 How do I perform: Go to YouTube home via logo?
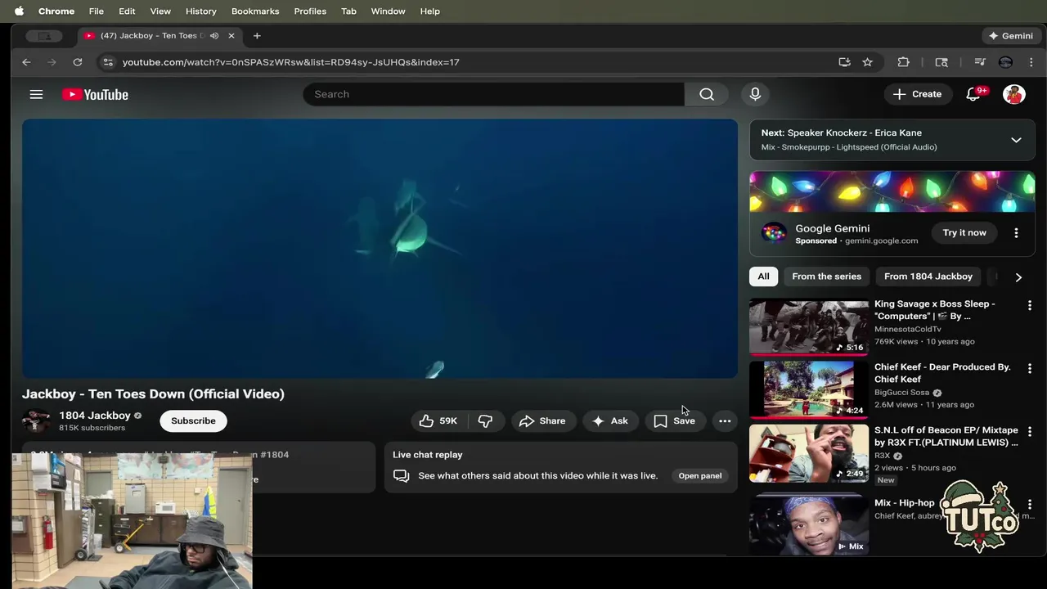pos(95,94)
